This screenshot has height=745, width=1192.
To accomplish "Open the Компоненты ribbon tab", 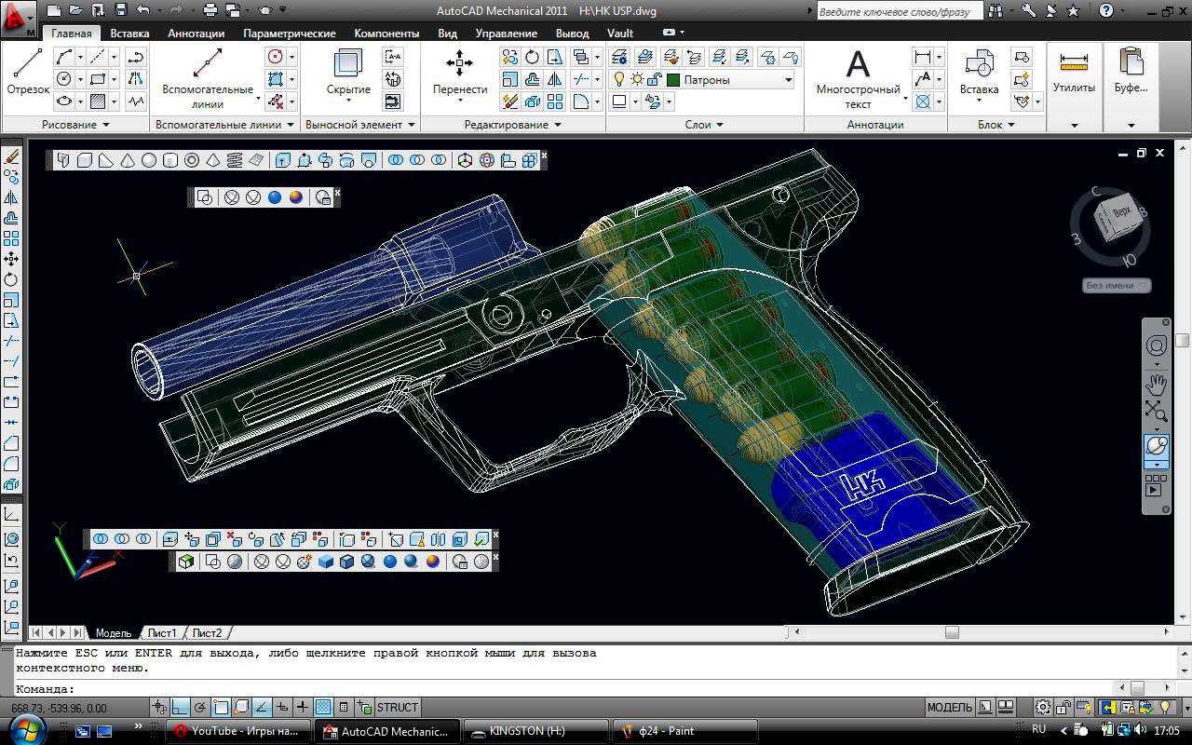I will pos(386,33).
